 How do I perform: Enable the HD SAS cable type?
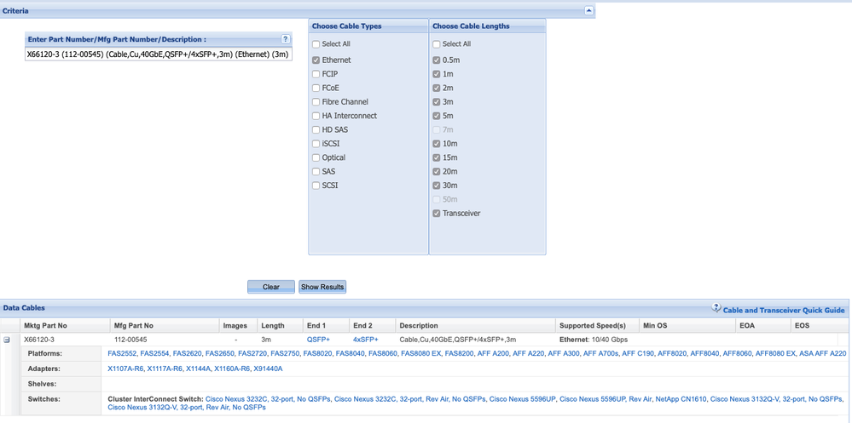(x=316, y=129)
